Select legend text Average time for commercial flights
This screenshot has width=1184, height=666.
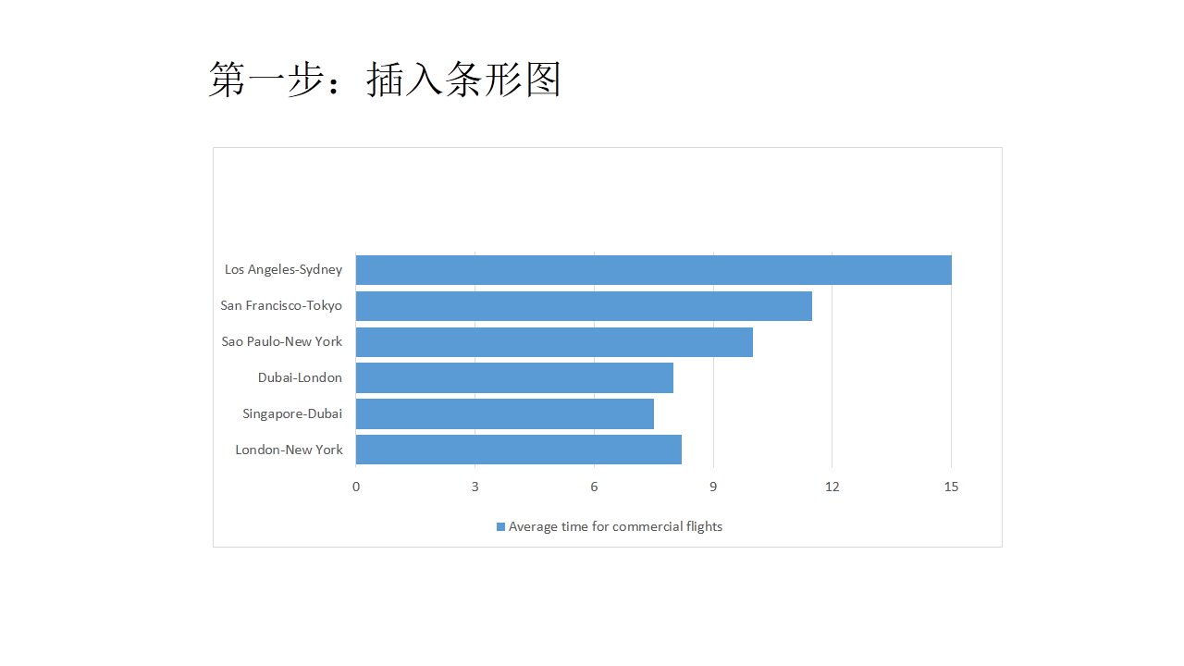615,526
